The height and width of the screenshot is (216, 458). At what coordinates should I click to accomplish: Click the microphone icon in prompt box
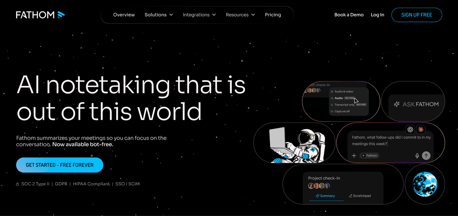[x=417, y=156]
